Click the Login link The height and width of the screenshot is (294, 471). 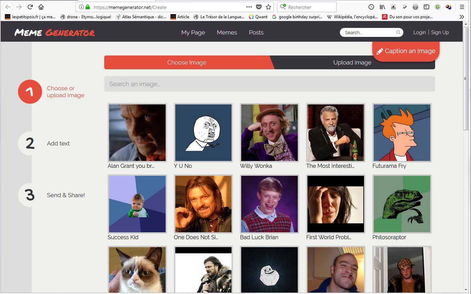419,32
